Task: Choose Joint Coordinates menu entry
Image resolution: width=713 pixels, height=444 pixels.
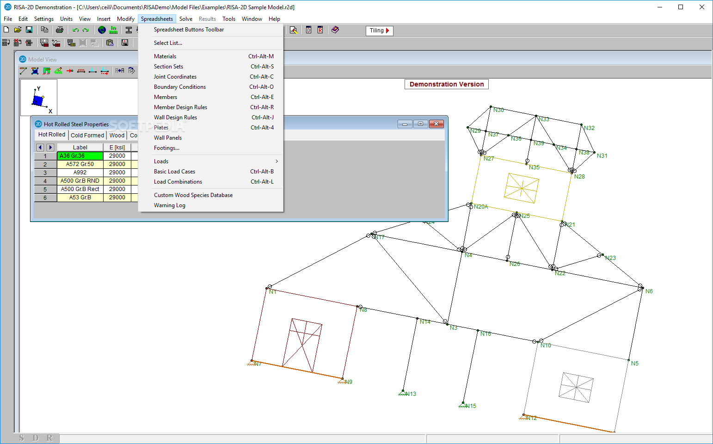Action: [211, 77]
